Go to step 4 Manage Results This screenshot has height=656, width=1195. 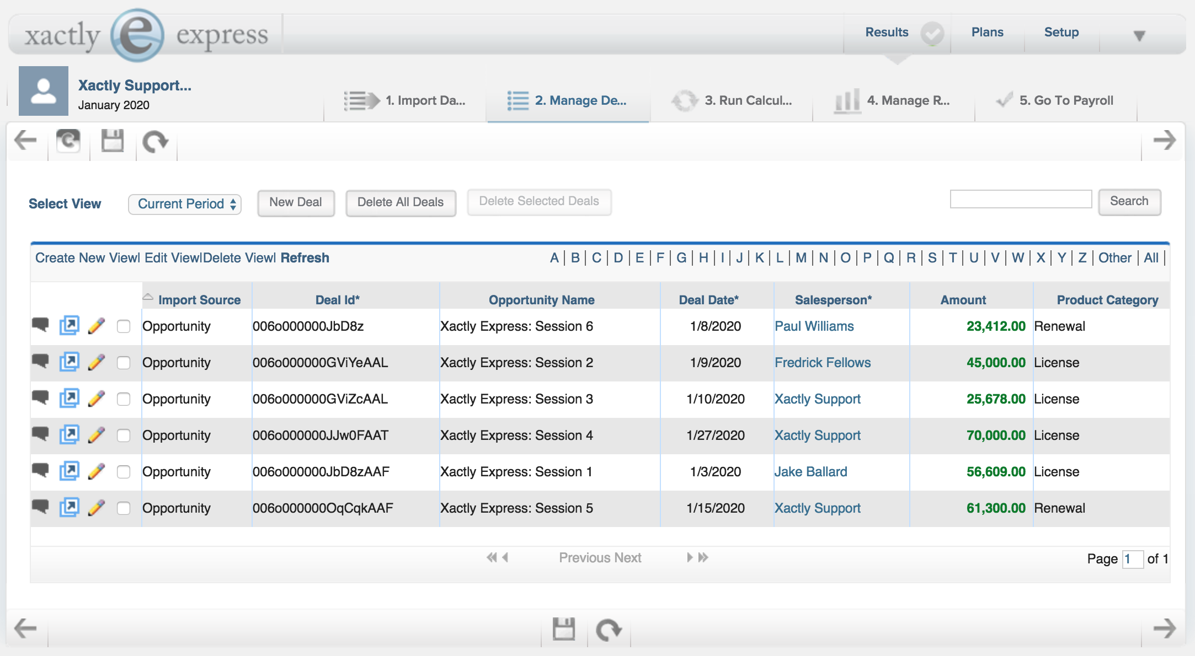tap(892, 100)
